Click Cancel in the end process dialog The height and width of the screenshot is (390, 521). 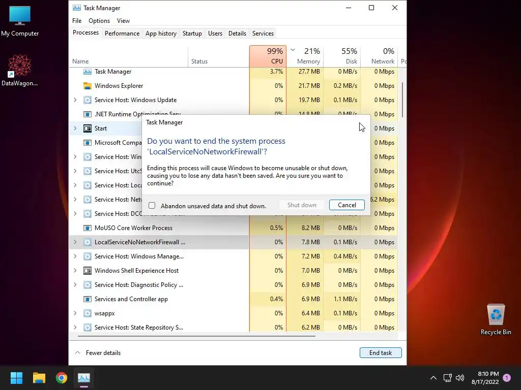[346, 205]
